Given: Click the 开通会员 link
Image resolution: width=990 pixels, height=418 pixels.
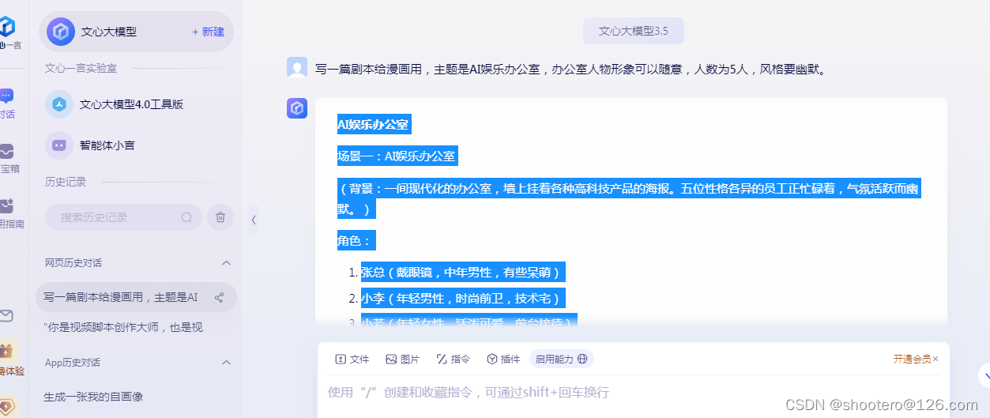Looking at the screenshot, I should 912,359.
